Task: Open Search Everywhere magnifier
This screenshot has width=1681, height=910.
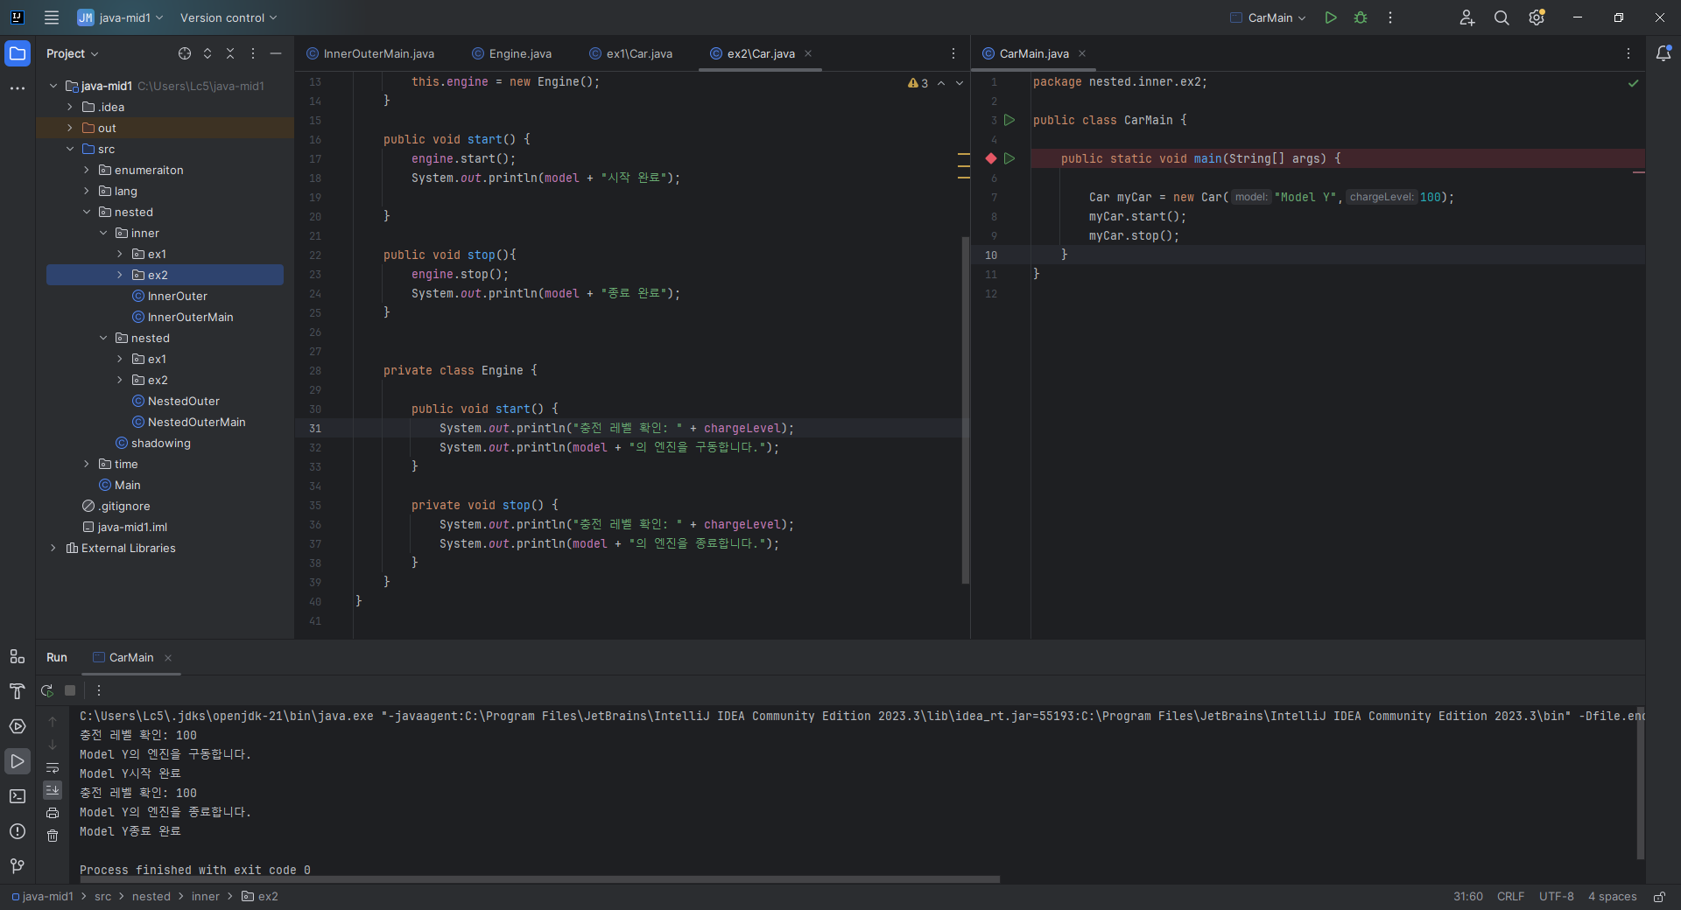Action: [x=1502, y=17]
